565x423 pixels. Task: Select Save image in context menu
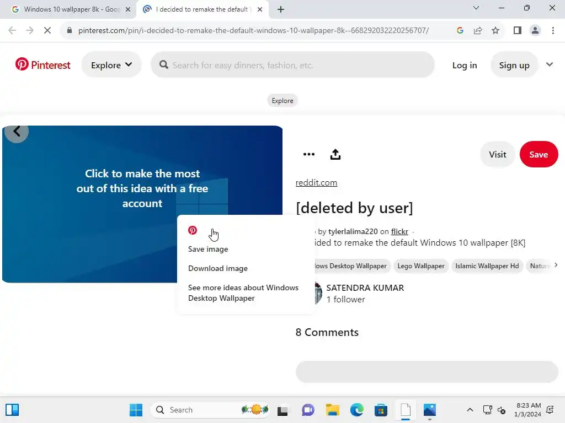(208, 249)
